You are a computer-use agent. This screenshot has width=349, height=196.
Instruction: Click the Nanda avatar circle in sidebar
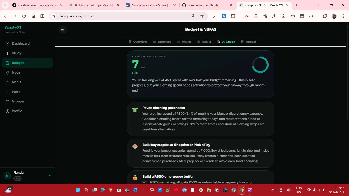[x=7, y=176]
